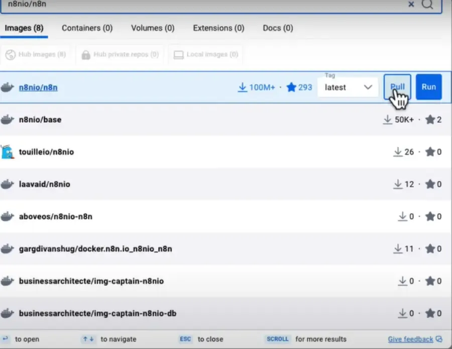Image resolution: width=452 pixels, height=349 pixels.
Task: Filter by Local images (0)
Action: point(206,54)
